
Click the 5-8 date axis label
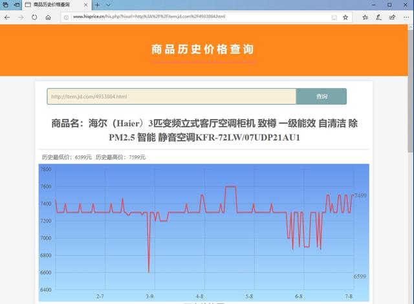[x=249, y=296]
